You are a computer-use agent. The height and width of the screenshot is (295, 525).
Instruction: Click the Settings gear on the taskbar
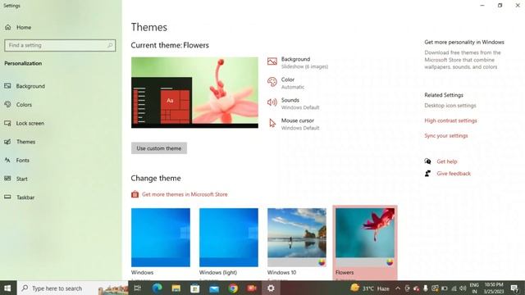click(271, 288)
